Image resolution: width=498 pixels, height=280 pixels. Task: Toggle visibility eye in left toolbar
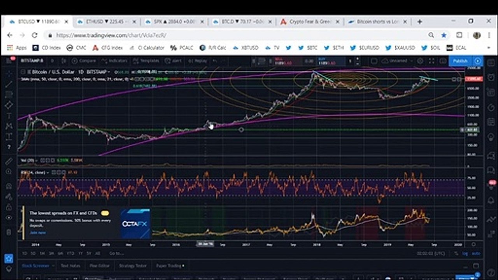tap(9, 218)
